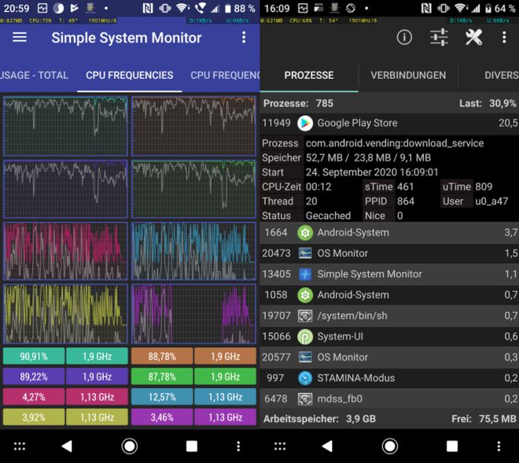Open the partially visible CPU FREQUENC tab
Viewport: 519px width, 463px height.
pos(225,76)
